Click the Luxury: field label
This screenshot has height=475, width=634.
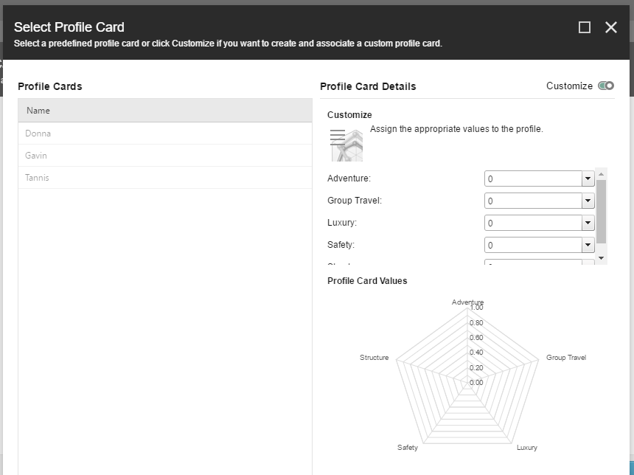342,223
